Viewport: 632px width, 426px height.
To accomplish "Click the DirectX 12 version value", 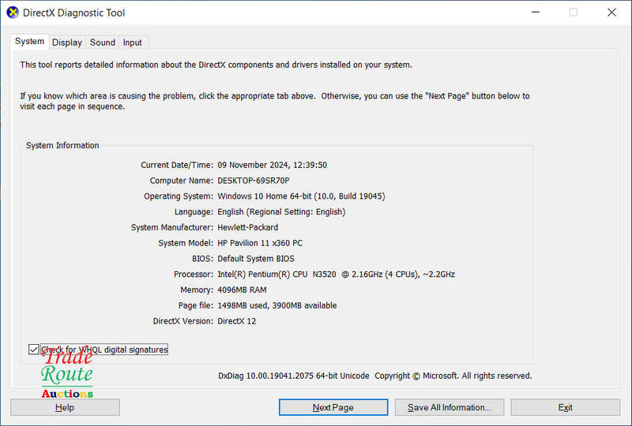I will coord(236,321).
